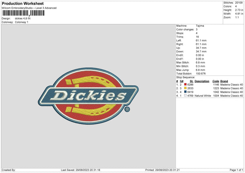Image resolution: width=245 pixels, height=173 pixels.
Task: Click the Max Stitch value 6.8 mm
Action: point(200,62)
